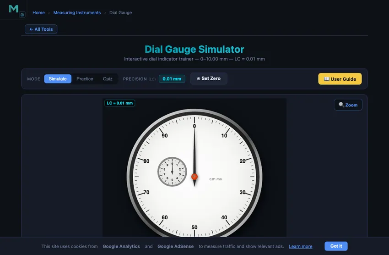Click the PRECISION (LC) label
This screenshot has width=389, height=255.
point(139,79)
